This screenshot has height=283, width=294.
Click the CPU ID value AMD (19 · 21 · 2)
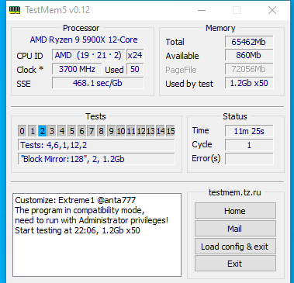click(x=88, y=55)
